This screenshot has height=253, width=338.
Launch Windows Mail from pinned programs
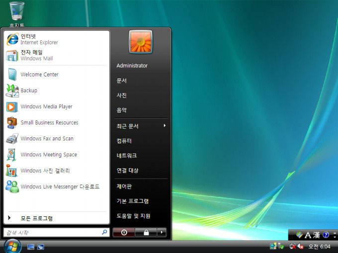[57, 55]
